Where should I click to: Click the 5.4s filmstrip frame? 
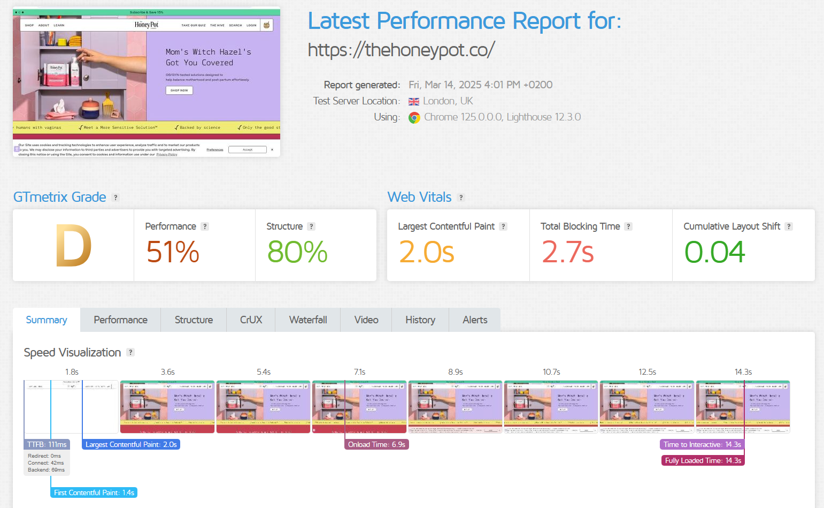coord(263,407)
